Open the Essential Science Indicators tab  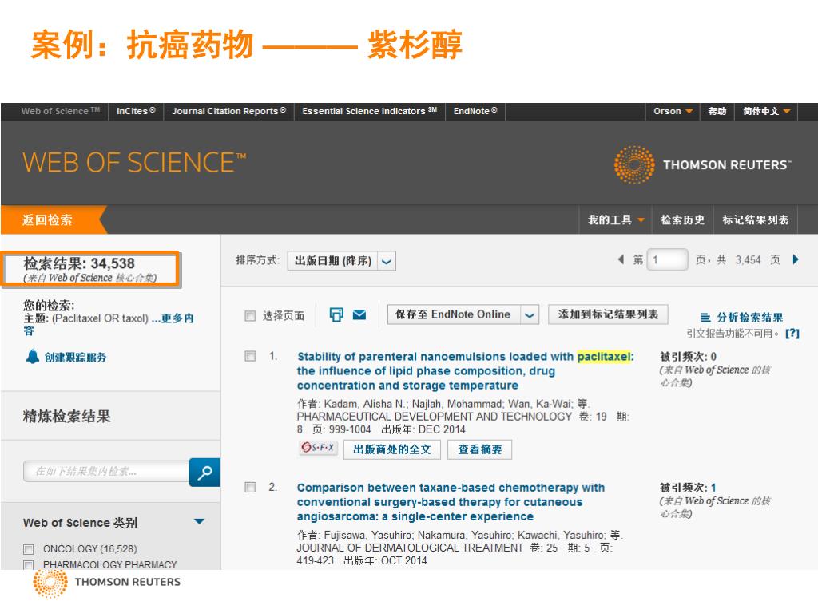pyautogui.click(x=369, y=111)
